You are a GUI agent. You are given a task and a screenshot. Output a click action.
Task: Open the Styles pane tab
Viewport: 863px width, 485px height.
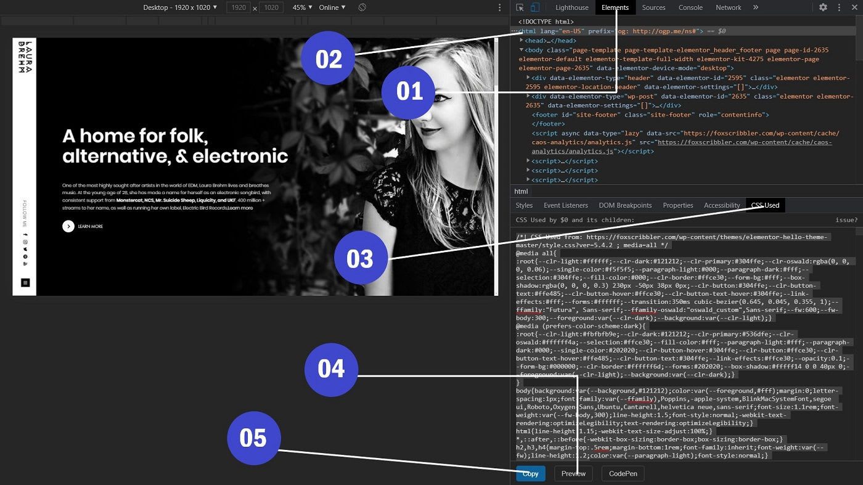click(524, 205)
